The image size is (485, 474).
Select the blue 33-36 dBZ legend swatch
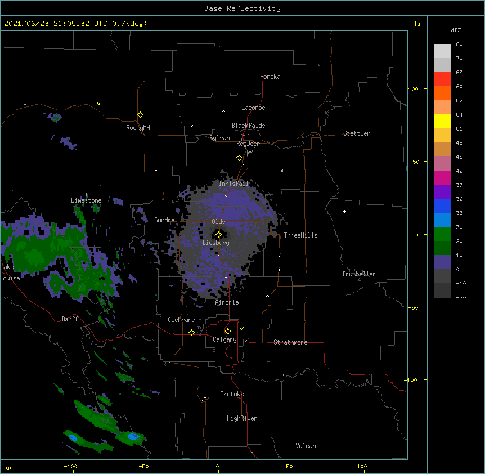[442, 205]
